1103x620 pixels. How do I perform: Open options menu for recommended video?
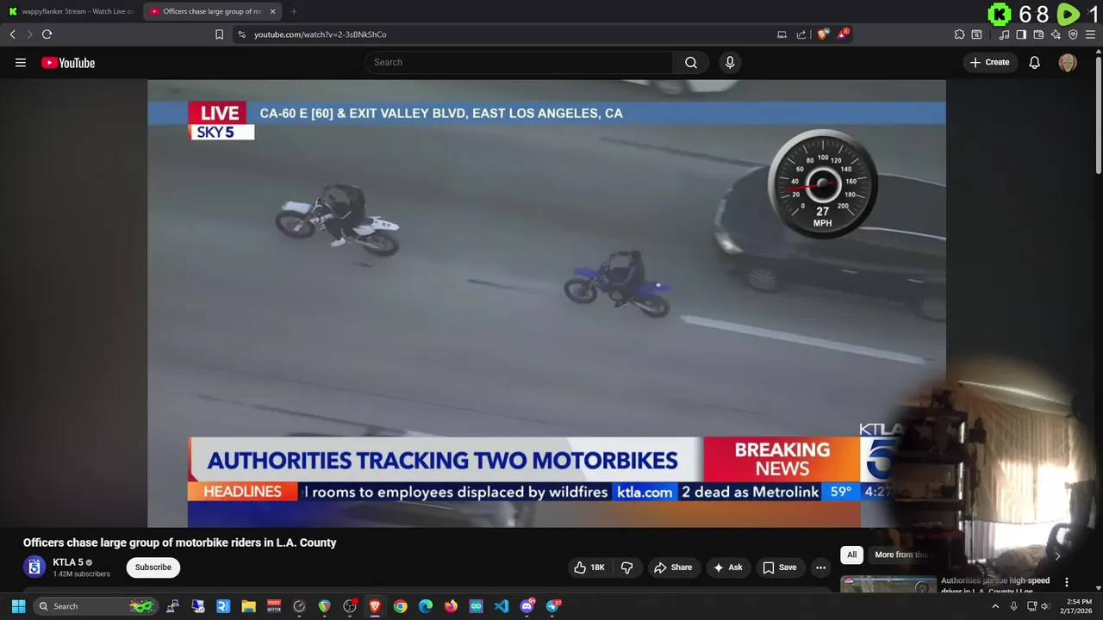coord(1066,582)
